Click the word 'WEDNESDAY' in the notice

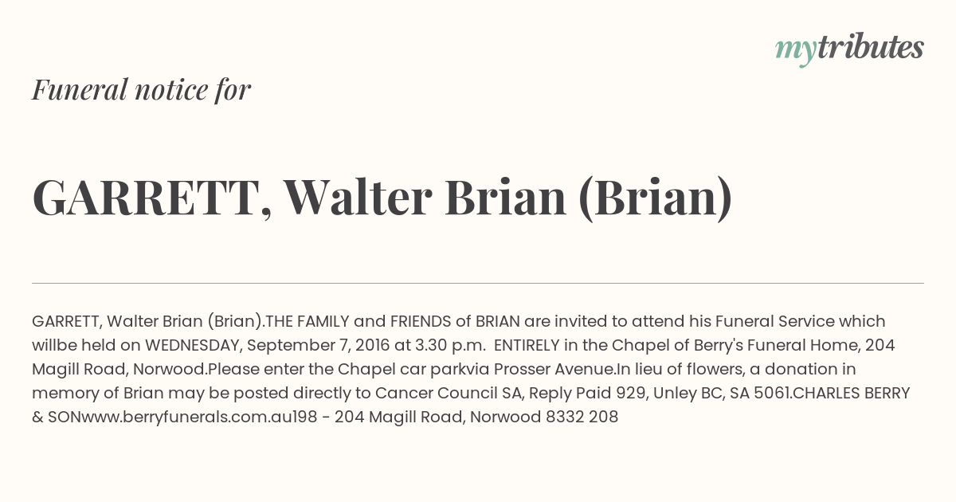pyautogui.click(x=194, y=346)
